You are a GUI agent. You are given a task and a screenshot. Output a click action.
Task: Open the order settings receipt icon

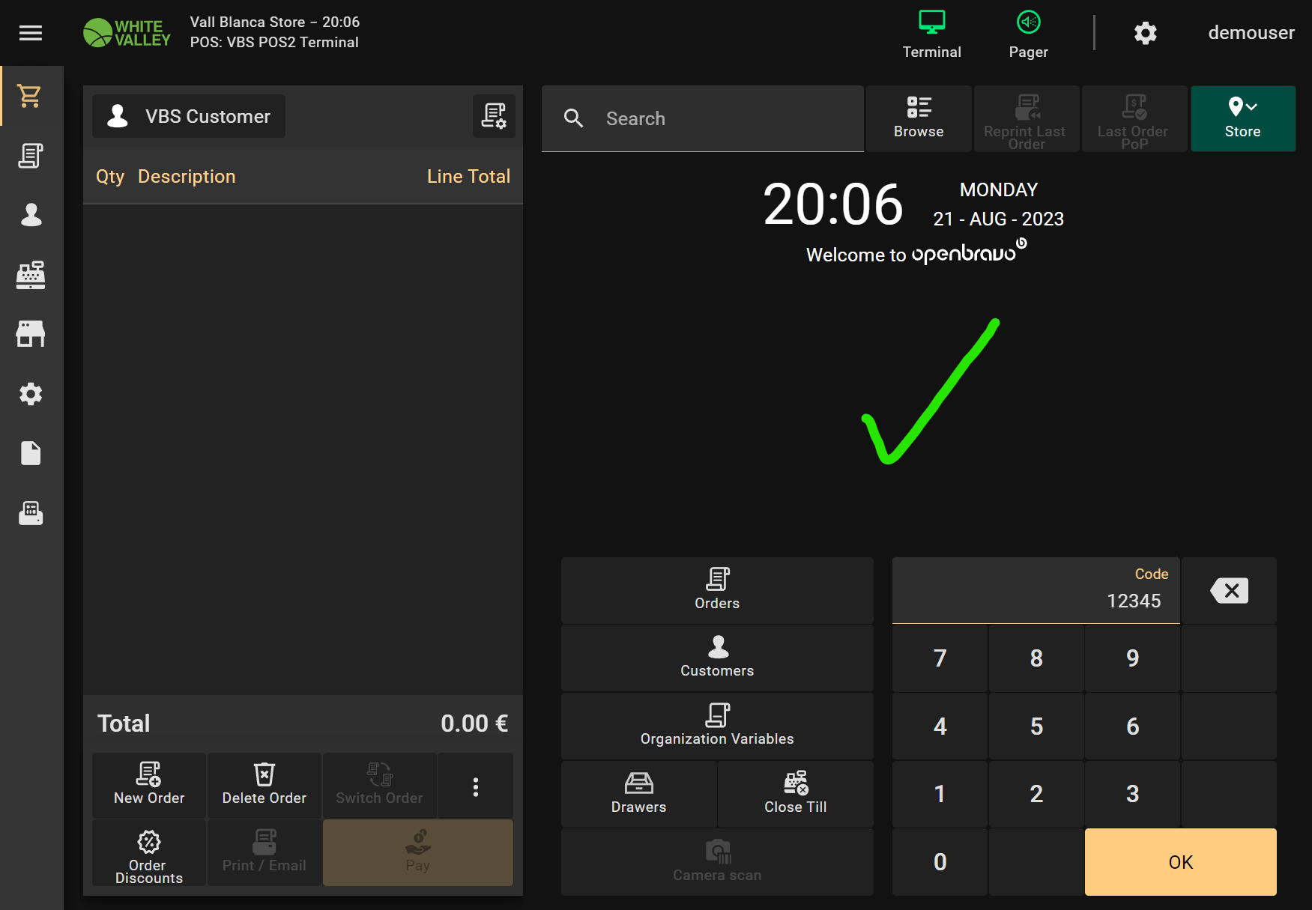click(494, 116)
